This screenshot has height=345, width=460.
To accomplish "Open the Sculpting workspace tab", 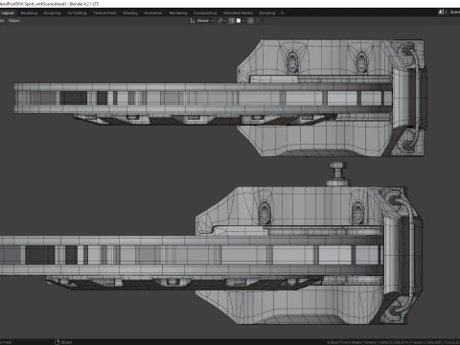I will 52,13.
